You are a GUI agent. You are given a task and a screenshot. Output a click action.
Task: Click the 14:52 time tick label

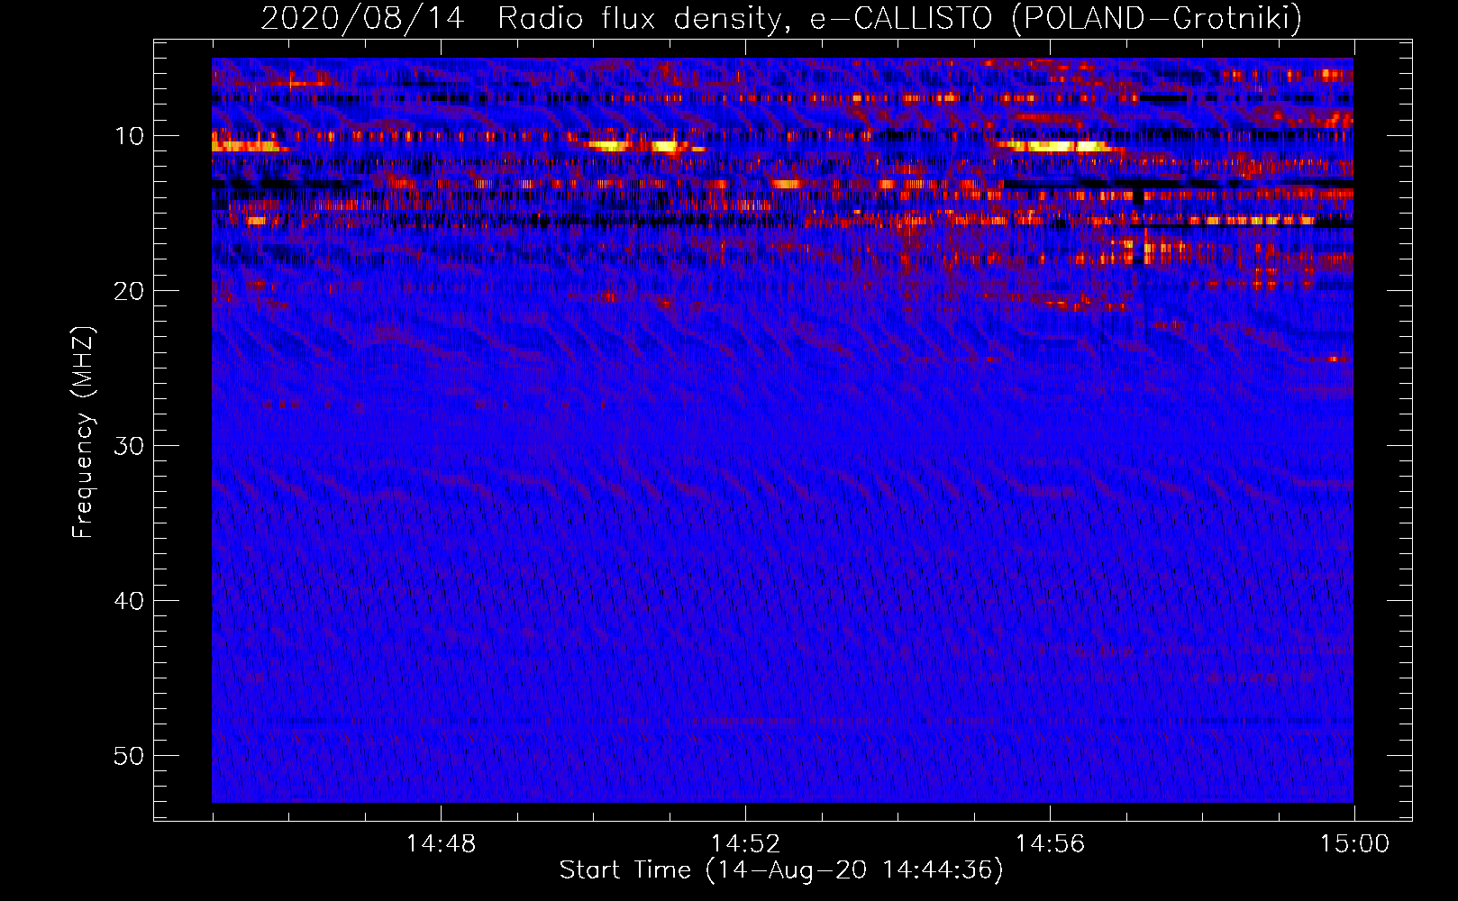pos(745,844)
